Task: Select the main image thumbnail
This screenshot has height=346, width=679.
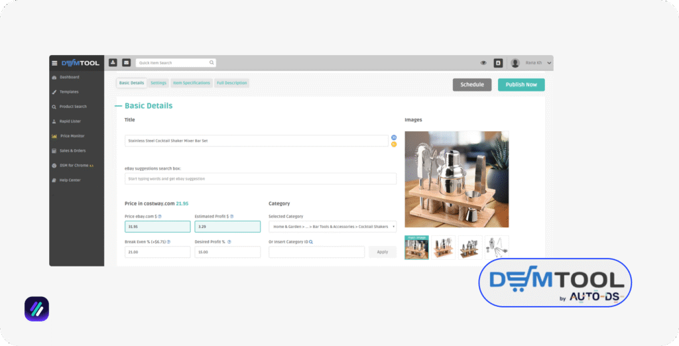Action: click(x=416, y=247)
